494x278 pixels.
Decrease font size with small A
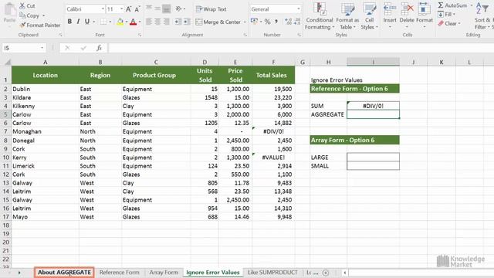[137, 9]
